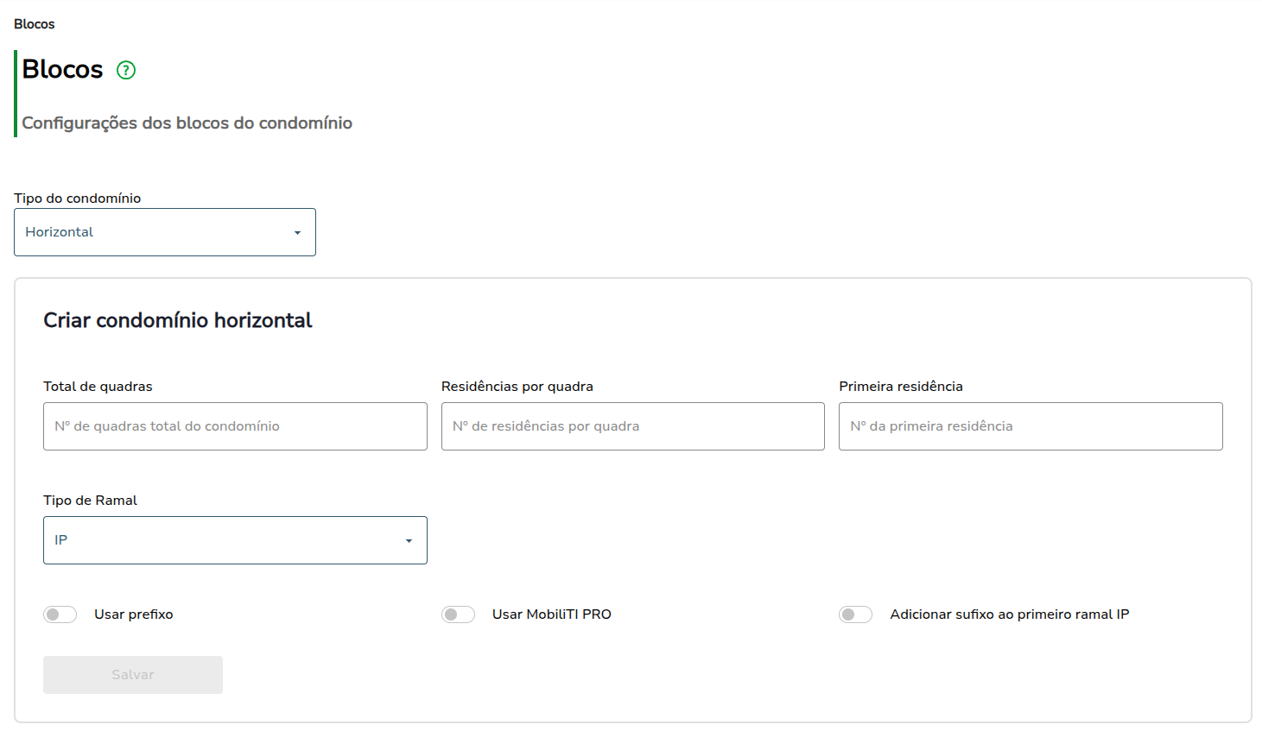Click the caret arrow of the IP select
Viewport: 1262px width, 731px height.
409,541
